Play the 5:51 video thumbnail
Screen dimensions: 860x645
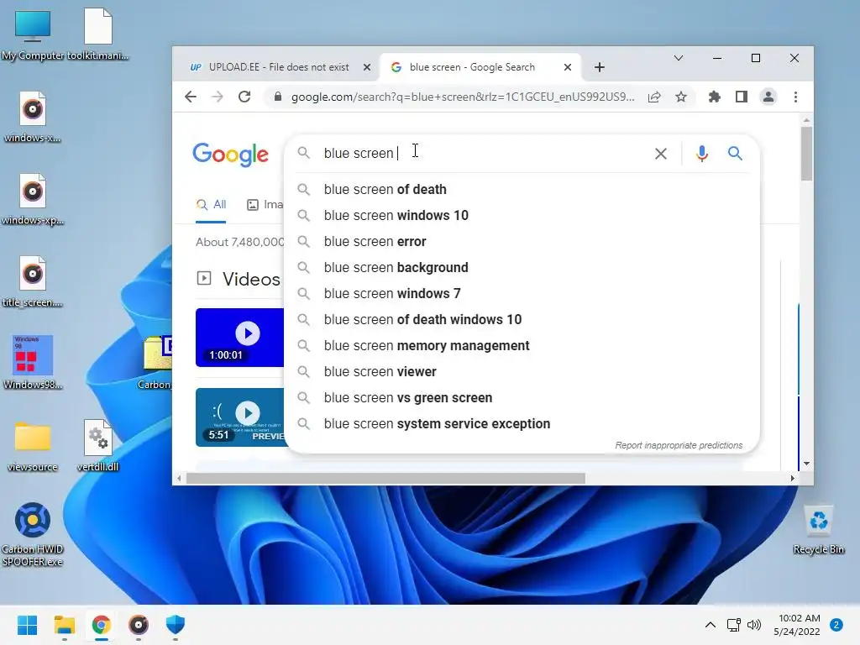240,417
